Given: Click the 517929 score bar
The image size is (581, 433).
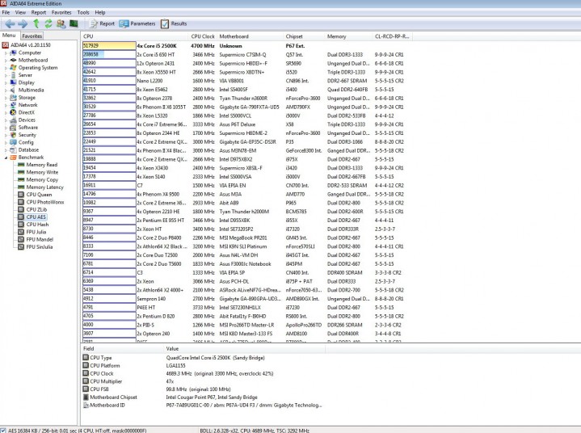Looking at the screenshot, I should point(109,45).
